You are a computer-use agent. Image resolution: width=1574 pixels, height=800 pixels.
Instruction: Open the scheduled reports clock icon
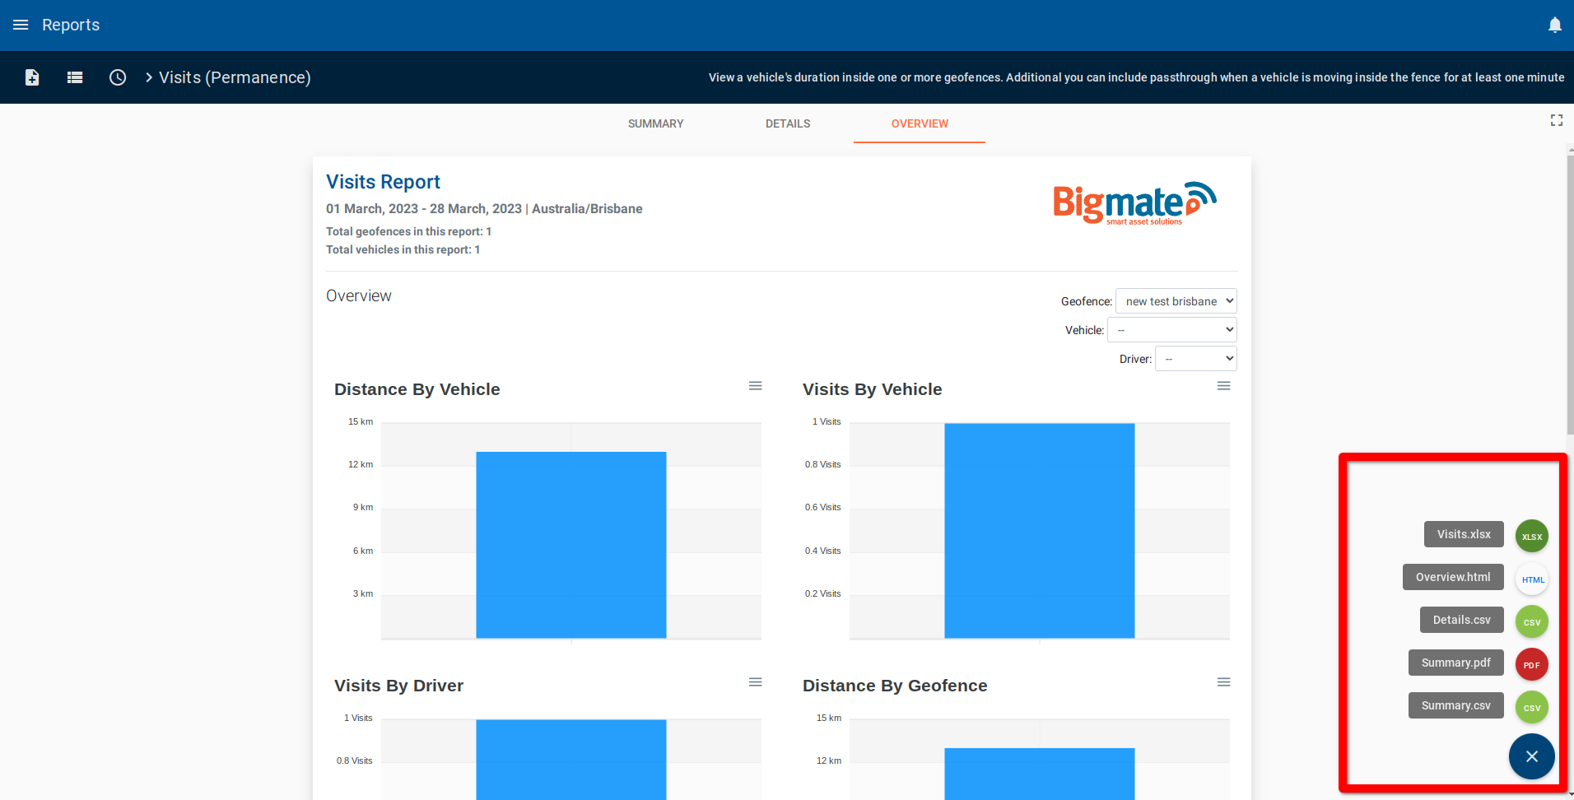tap(118, 77)
